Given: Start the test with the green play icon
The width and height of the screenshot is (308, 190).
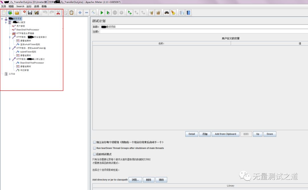Looking at the screenshot, I should tap(102, 12).
